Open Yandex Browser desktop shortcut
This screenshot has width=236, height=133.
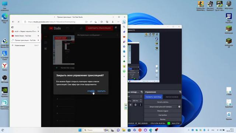click(x=5, y=67)
